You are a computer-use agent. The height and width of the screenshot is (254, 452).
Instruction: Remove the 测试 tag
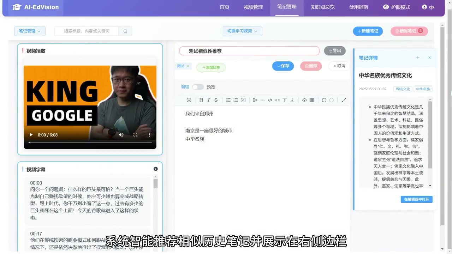coord(188,66)
